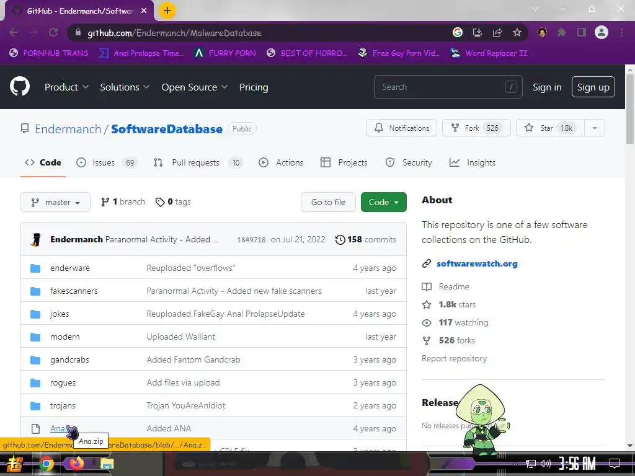
Task: Click the install app icon in address bar
Action: 477,32
